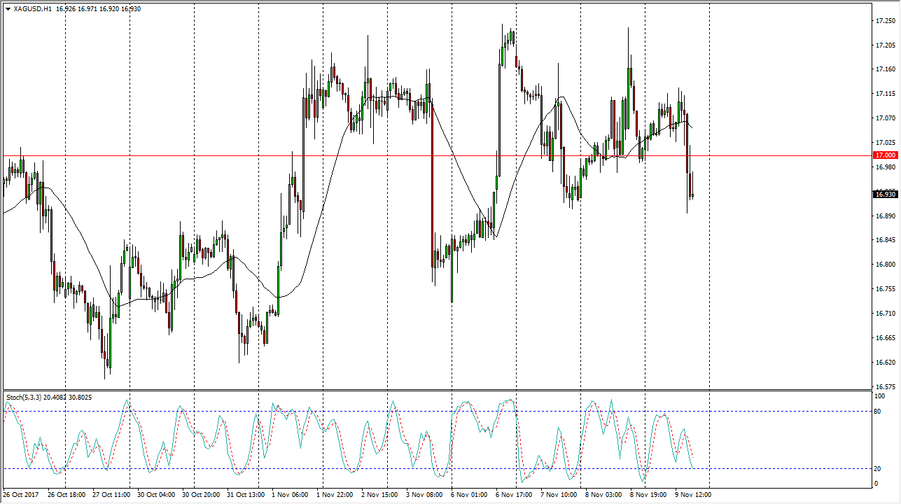Click the 3 Nov 08:00 time label

[424, 495]
